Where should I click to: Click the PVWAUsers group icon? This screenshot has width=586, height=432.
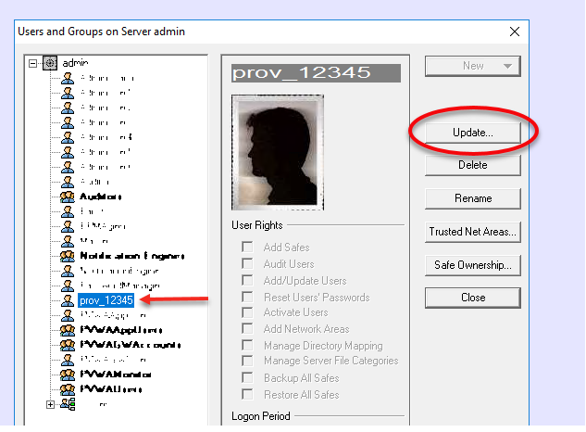pyautogui.click(x=68, y=389)
